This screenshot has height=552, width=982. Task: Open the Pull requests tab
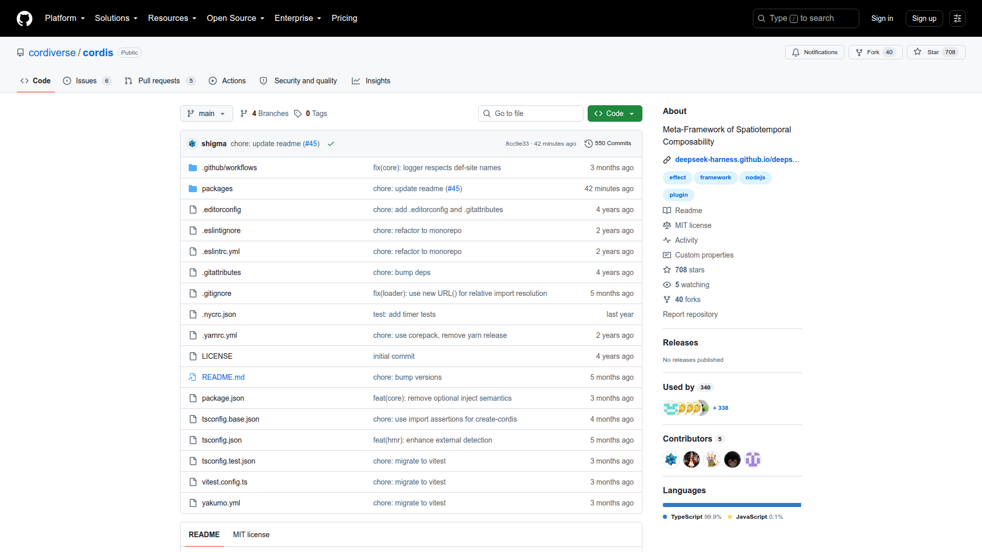click(x=160, y=81)
